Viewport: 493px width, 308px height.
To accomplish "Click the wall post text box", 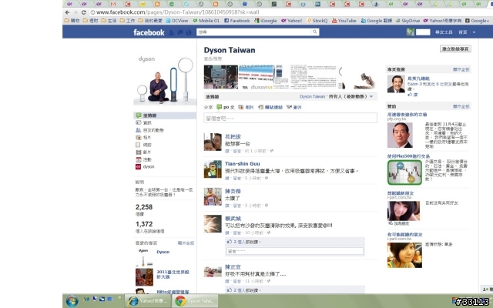I will coord(290,118).
